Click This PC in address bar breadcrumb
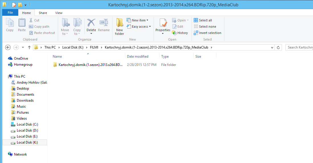Viewport: 313px width, 163px height. (x=50, y=47)
